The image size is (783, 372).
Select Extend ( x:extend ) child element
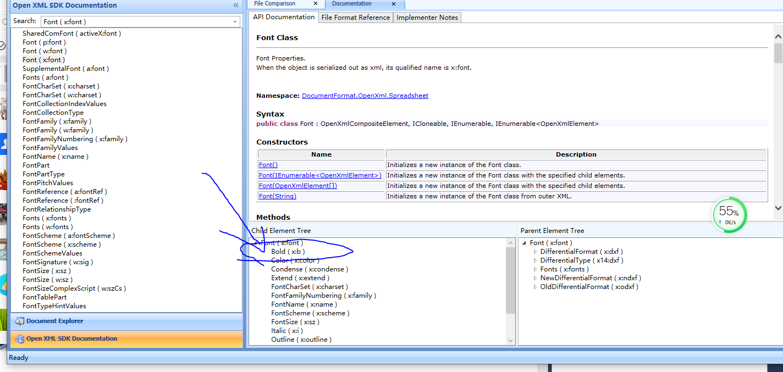click(x=300, y=278)
